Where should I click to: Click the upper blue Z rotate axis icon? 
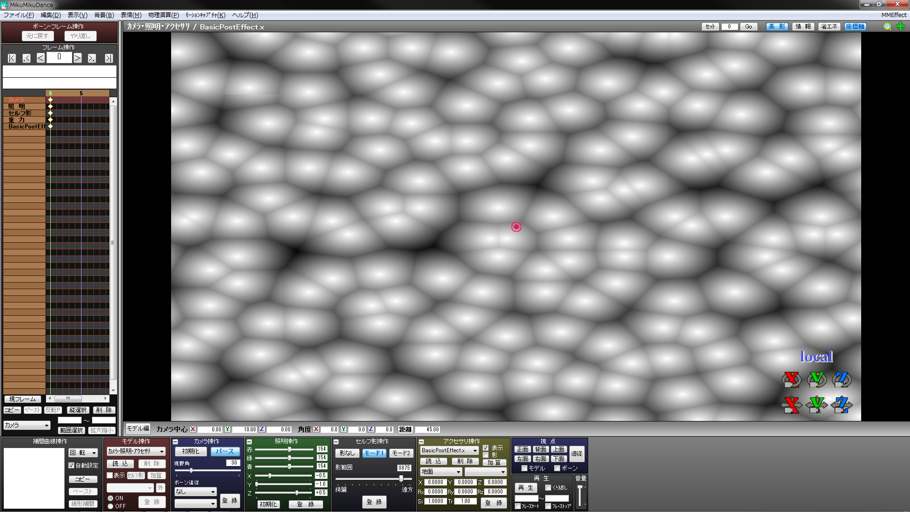click(x=842, y=379)
